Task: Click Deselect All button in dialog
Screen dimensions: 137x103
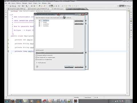Action: (79, 24)
